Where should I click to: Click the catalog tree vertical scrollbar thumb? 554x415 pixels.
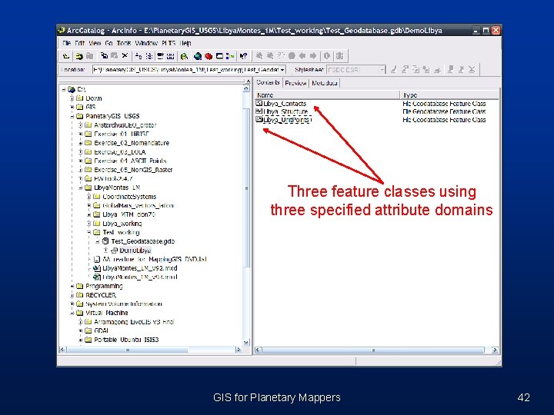246,188
